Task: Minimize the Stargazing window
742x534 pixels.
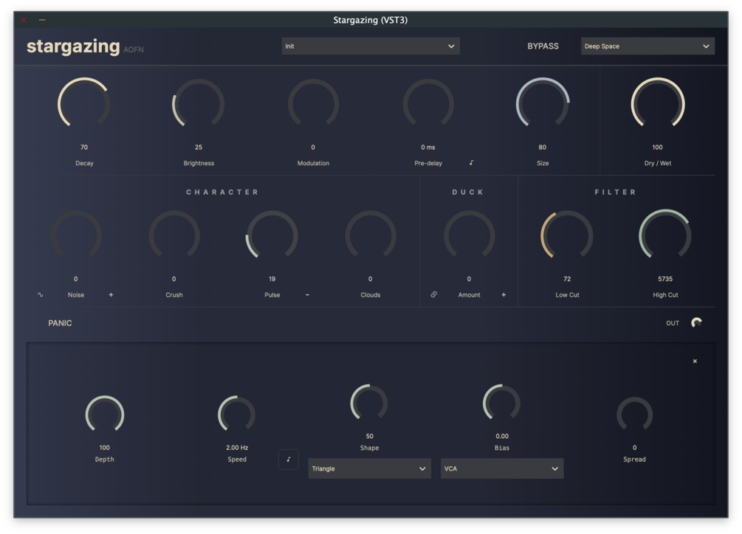Action: point(42,20)
